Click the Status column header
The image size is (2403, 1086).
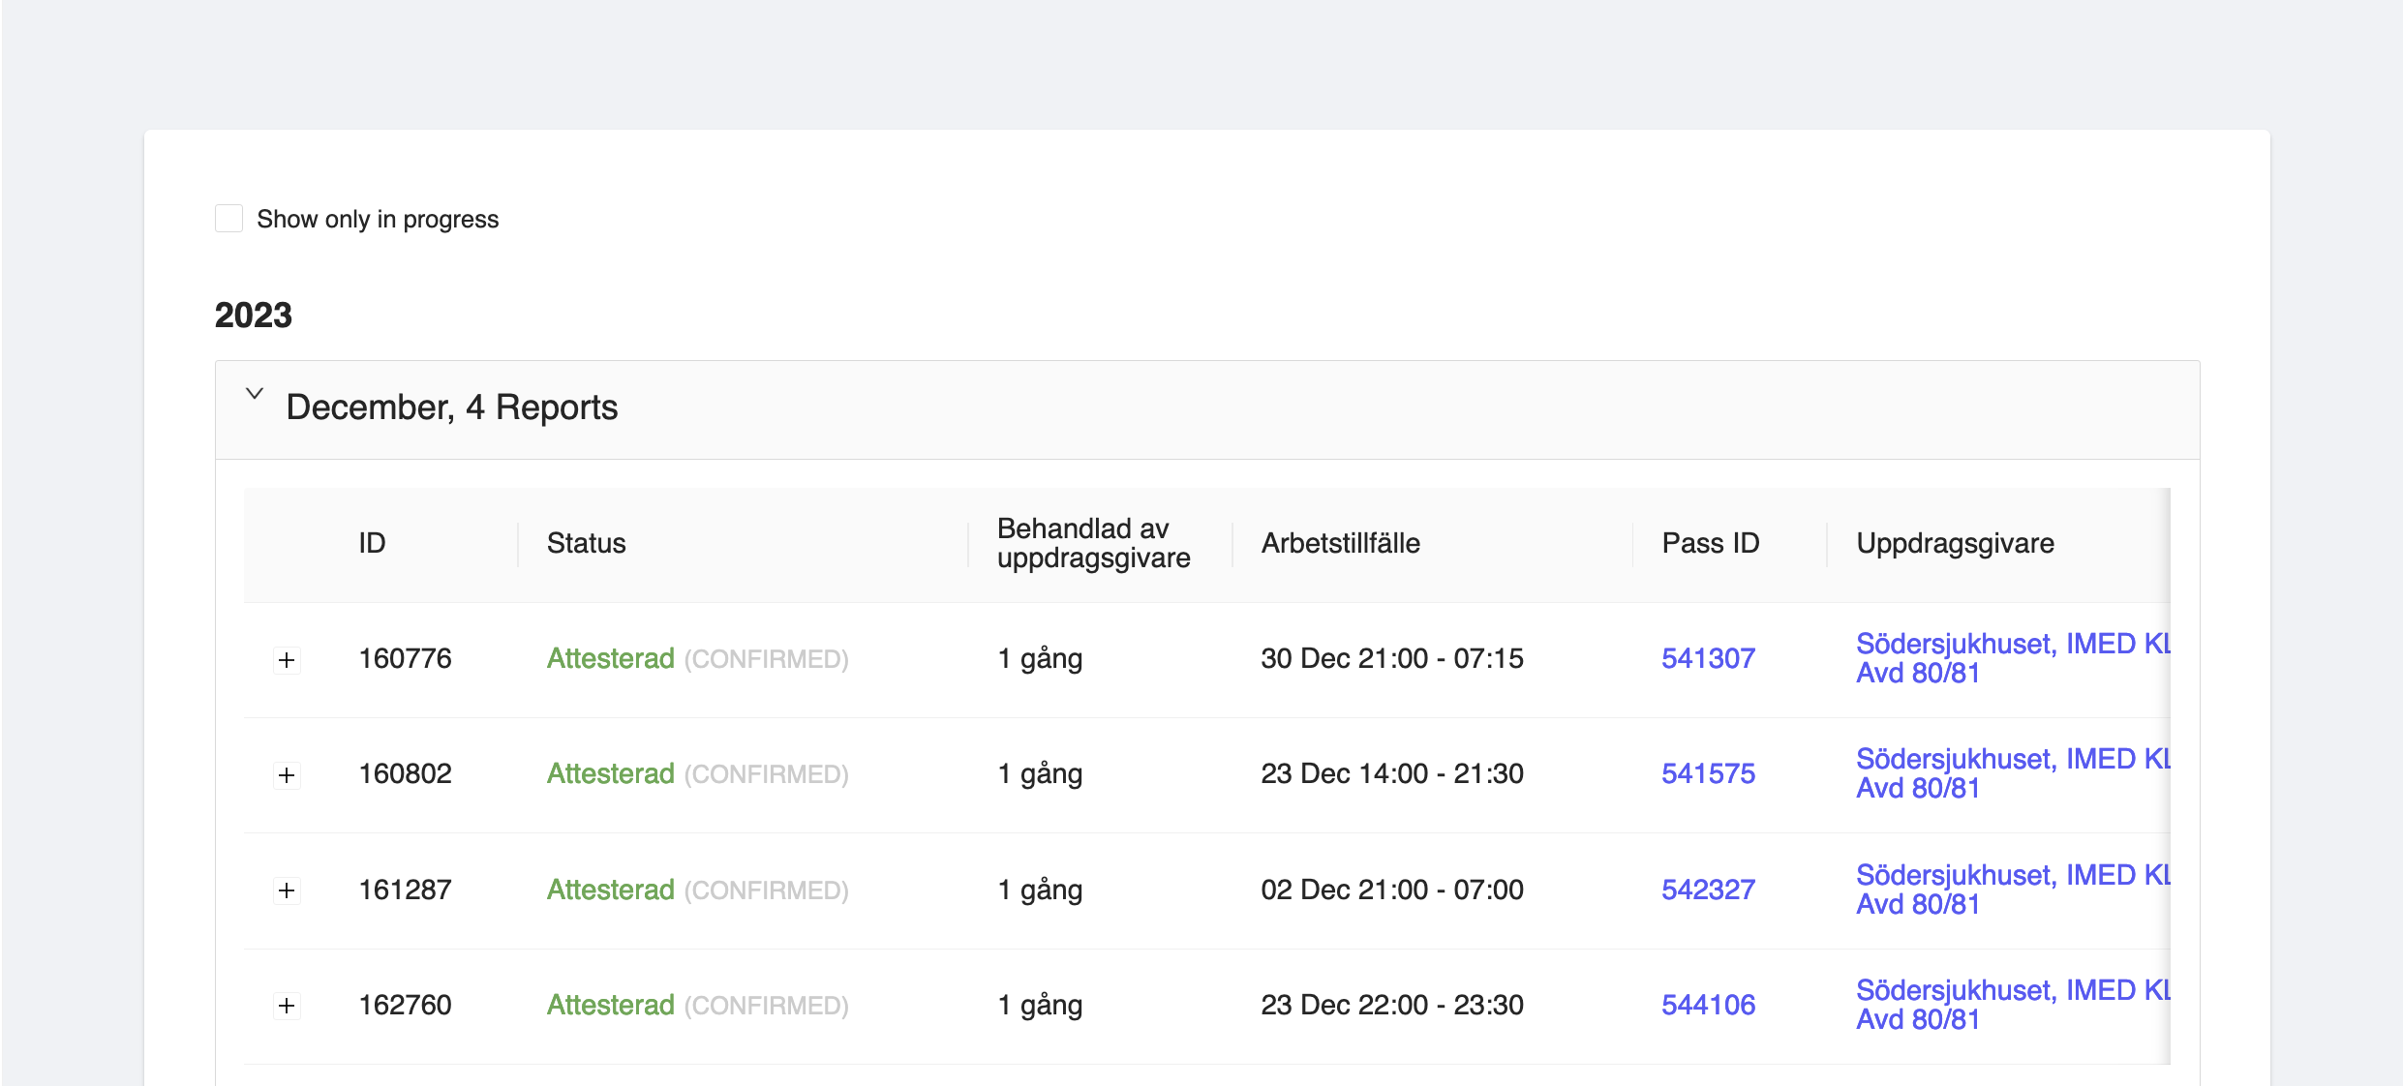[586, 544]
